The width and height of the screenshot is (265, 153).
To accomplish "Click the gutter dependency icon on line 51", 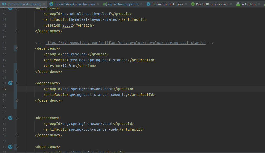I will pyautogui.click(x=11, y=83).
